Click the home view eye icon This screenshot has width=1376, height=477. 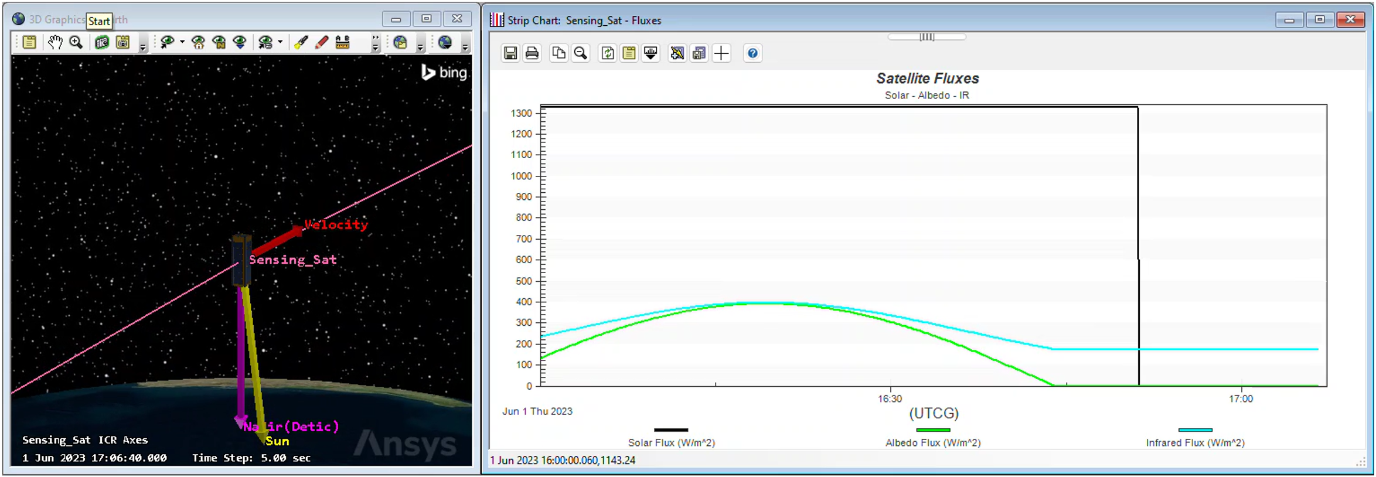198,42
